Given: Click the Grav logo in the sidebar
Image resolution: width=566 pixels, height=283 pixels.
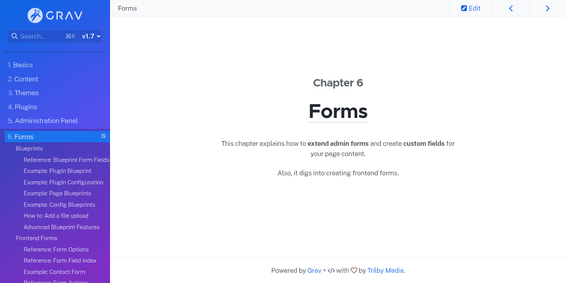Looking at the screenshot, I should pos(55,15).
